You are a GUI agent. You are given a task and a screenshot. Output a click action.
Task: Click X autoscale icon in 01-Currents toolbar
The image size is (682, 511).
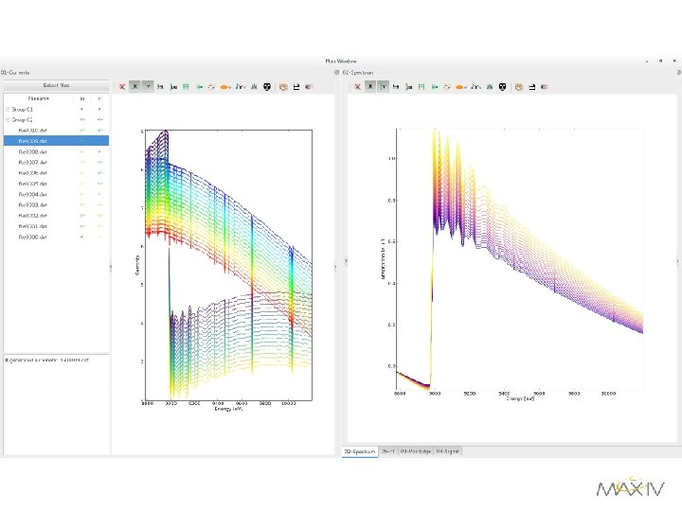(160, 87)
